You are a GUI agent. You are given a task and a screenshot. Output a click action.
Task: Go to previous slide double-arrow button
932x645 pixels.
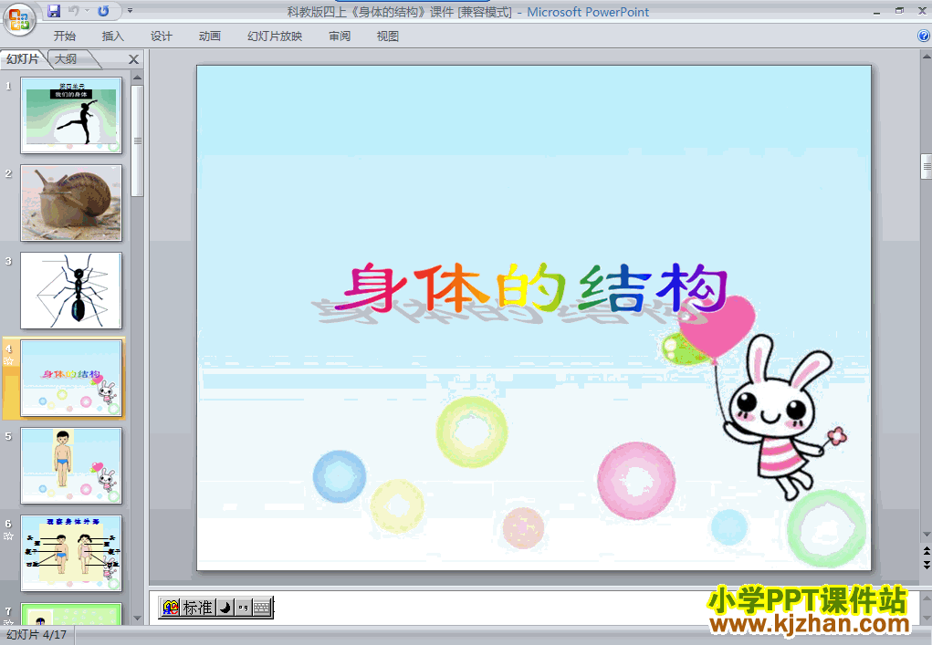pos(926,551)
